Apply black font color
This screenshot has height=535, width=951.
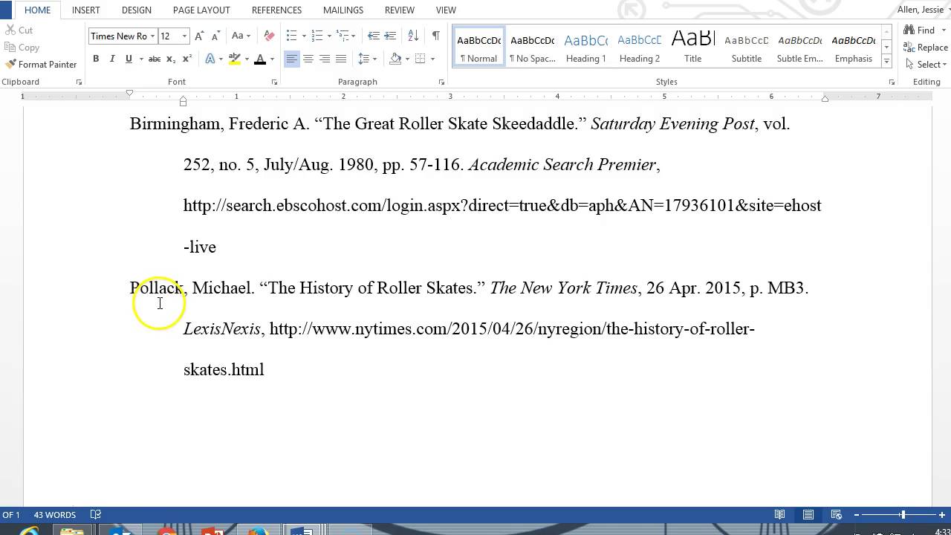(260, 59)
